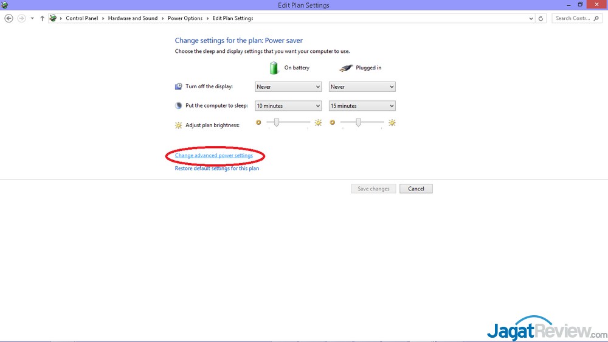The width and height of the screenshot is (608, 342).
Task: Focus the Search Control Panel field
Action: pyautogui.click(x=573, y=18)
